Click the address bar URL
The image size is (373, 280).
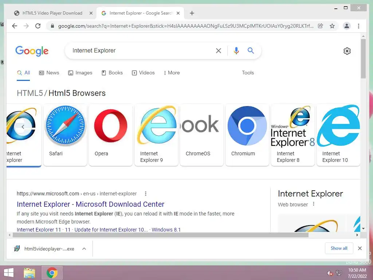pos(185,26)
